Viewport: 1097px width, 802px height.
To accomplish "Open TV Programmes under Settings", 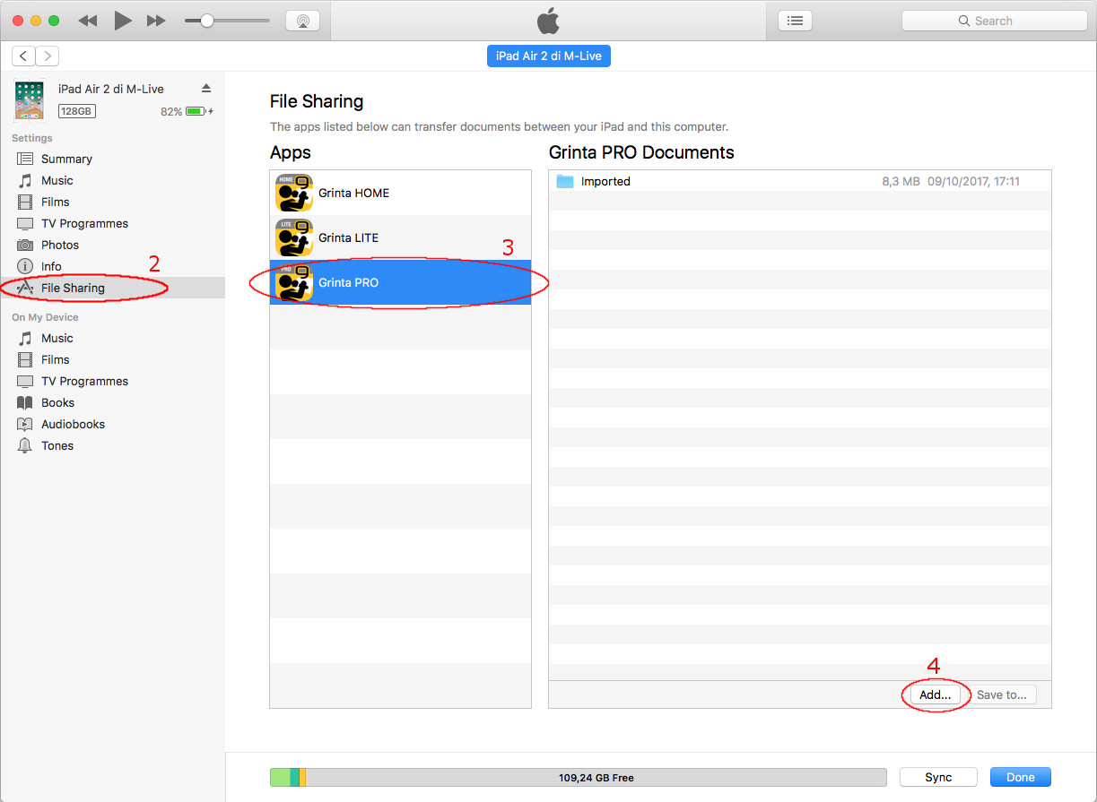I will [x=84, y=223].
